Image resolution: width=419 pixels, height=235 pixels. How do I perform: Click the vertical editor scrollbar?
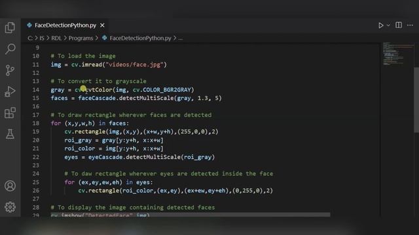[x=416, y=100]
